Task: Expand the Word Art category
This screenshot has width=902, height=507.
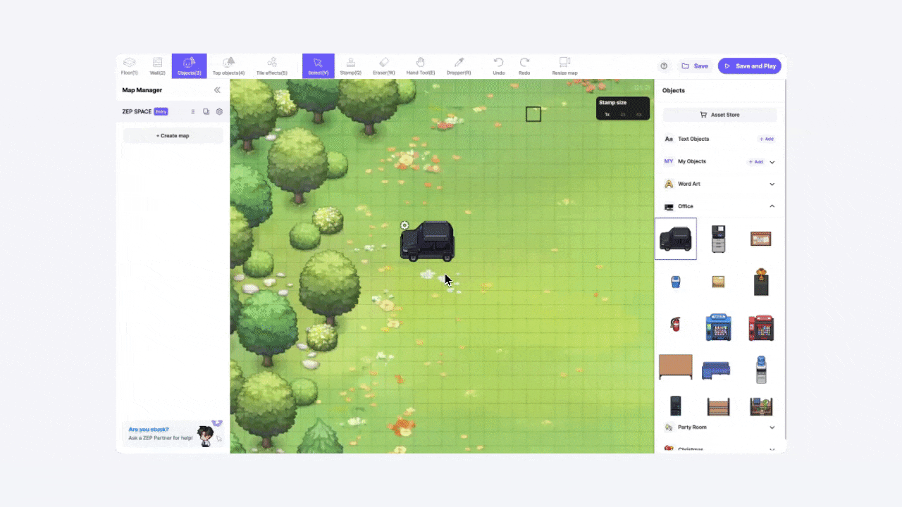Action: 772,184
